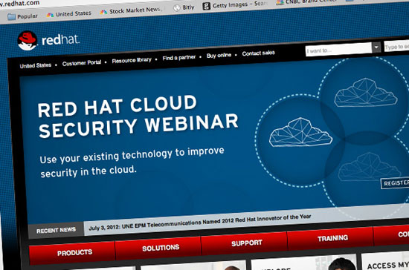This screenshot has width=409, height=270.
Task: Choose Find a partner
Action: click(x=179, y=58)
